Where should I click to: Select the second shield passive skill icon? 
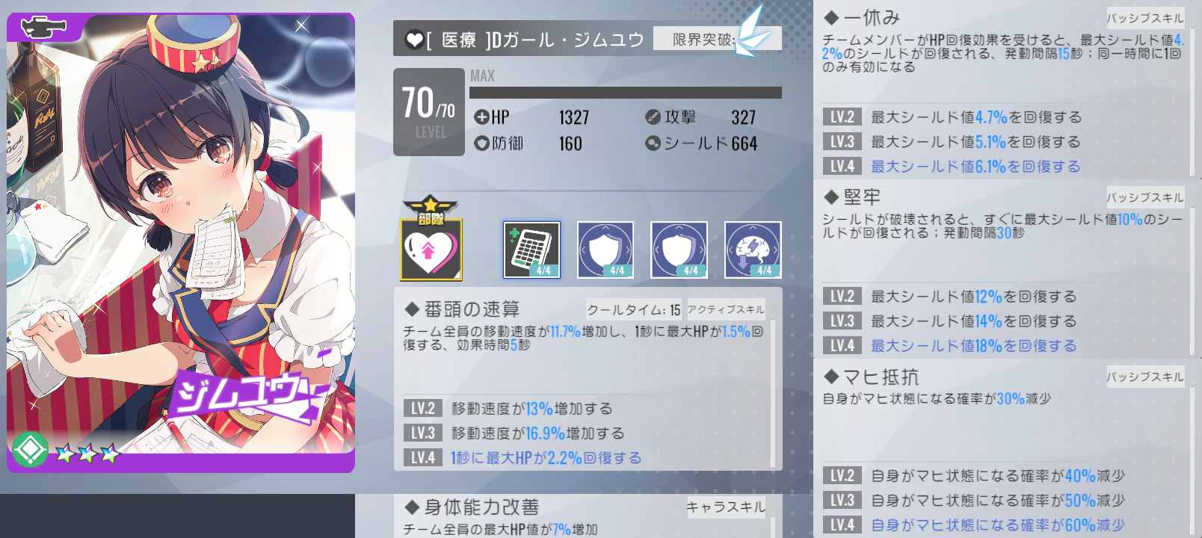(x=679, y=250)
